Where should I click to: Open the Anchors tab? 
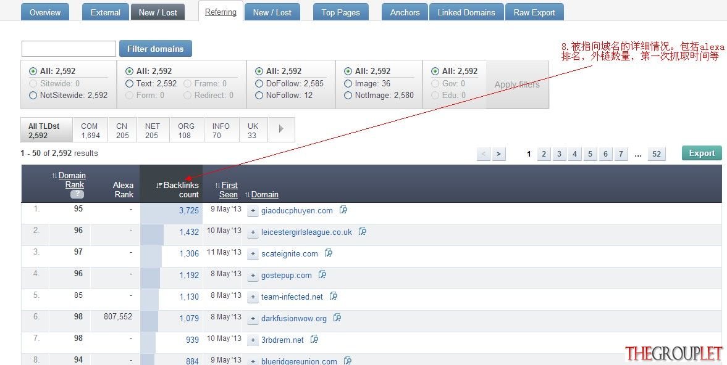(x=405, y=12)
